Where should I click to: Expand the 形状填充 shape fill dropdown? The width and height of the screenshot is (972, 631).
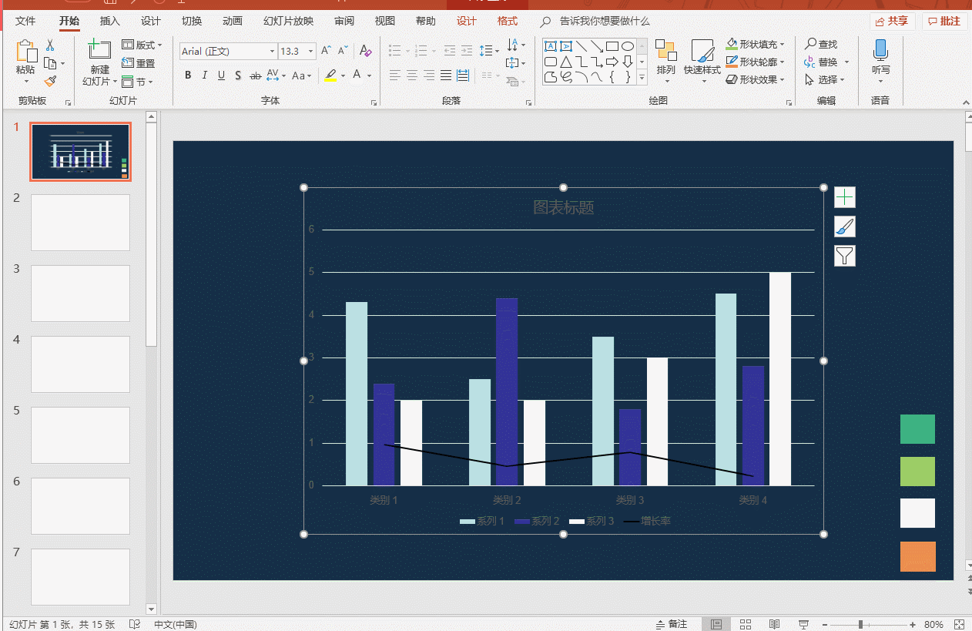783,45
